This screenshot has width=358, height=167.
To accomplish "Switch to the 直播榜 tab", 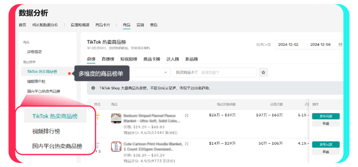I will tap(108, 59).
